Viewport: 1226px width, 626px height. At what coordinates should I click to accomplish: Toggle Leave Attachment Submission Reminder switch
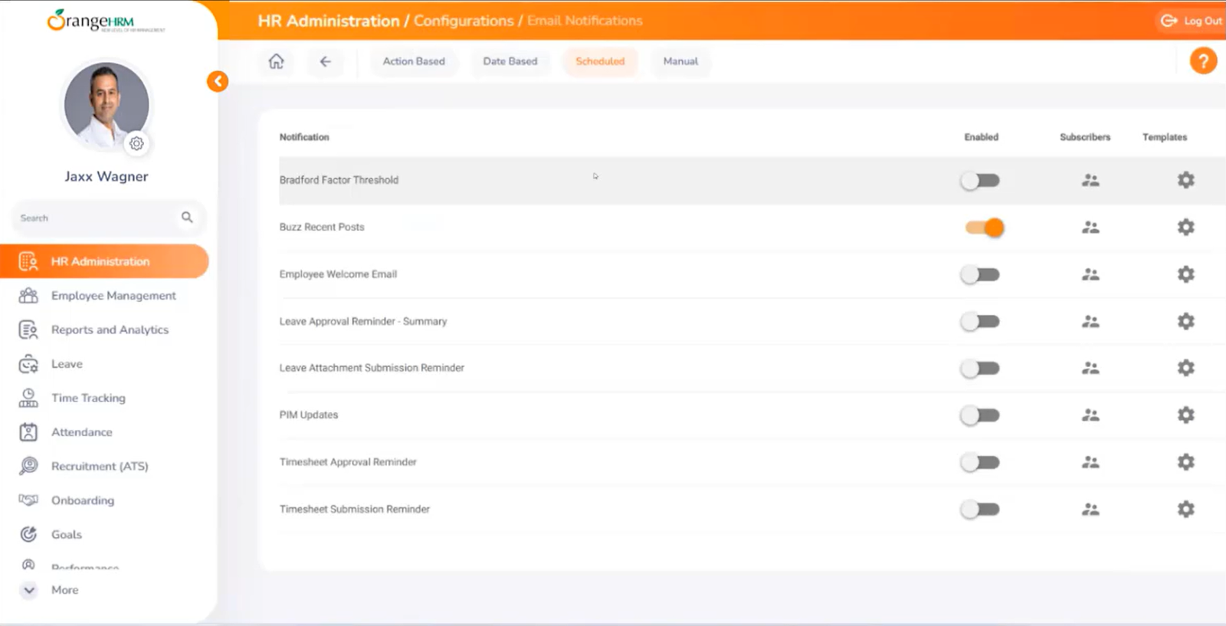pos(981,369)
